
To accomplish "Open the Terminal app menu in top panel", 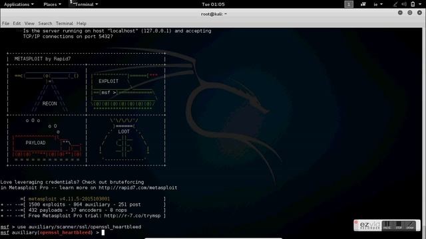I will [x=84, y=5].
